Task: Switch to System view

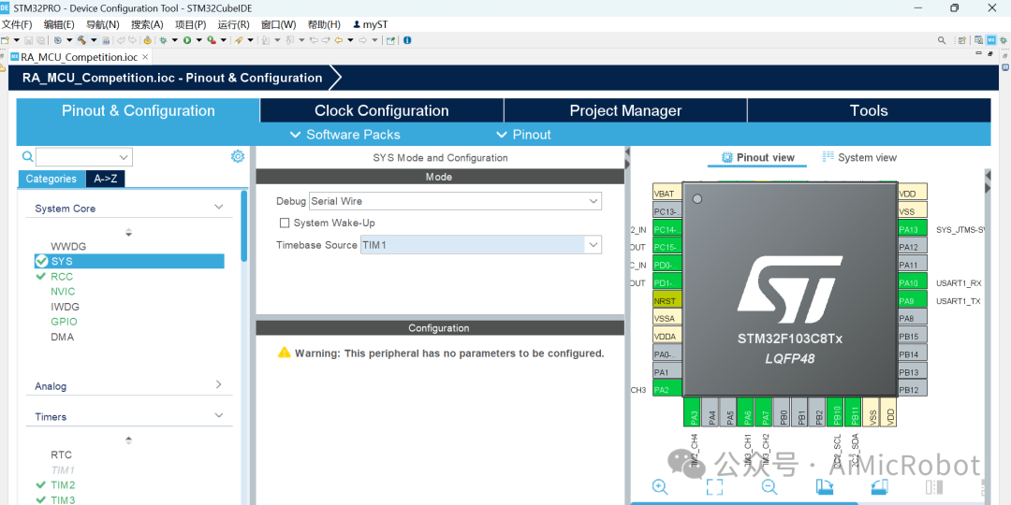Action: click(x=859, y=157)
